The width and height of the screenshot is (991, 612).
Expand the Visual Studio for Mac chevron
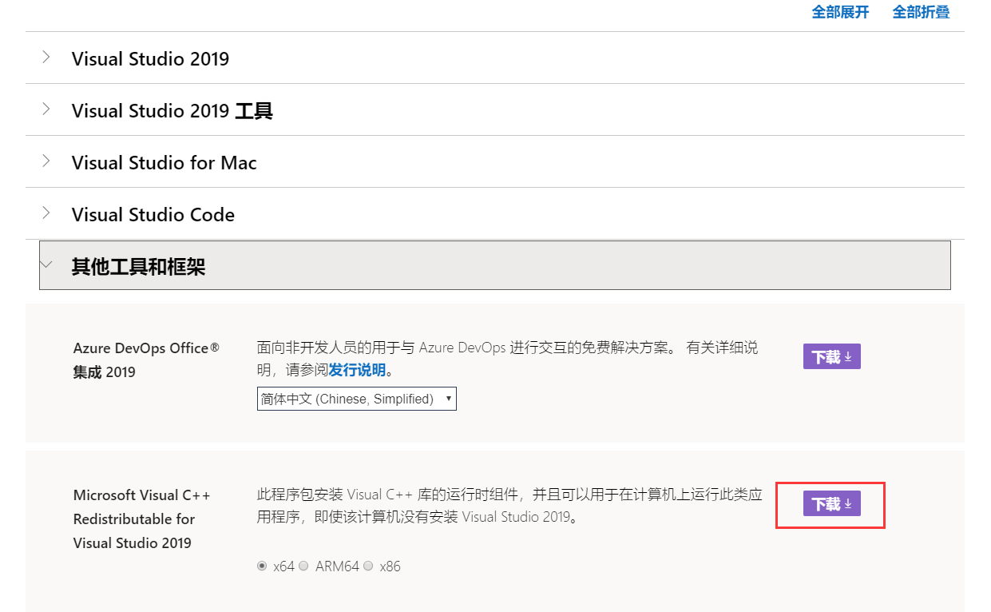[46, 161]
